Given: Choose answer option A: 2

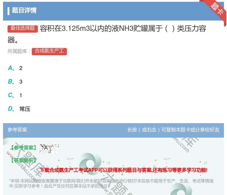Looking at the screenshot, I should [x=15, y=68].
